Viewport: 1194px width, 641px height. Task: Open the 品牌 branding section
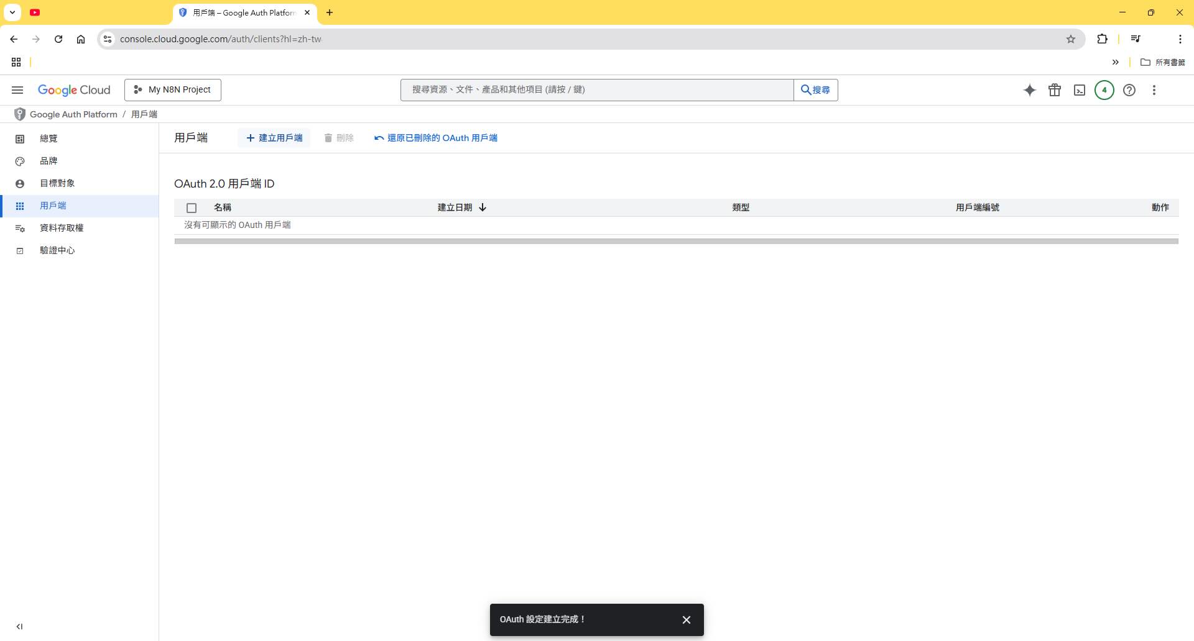point(48,161)
